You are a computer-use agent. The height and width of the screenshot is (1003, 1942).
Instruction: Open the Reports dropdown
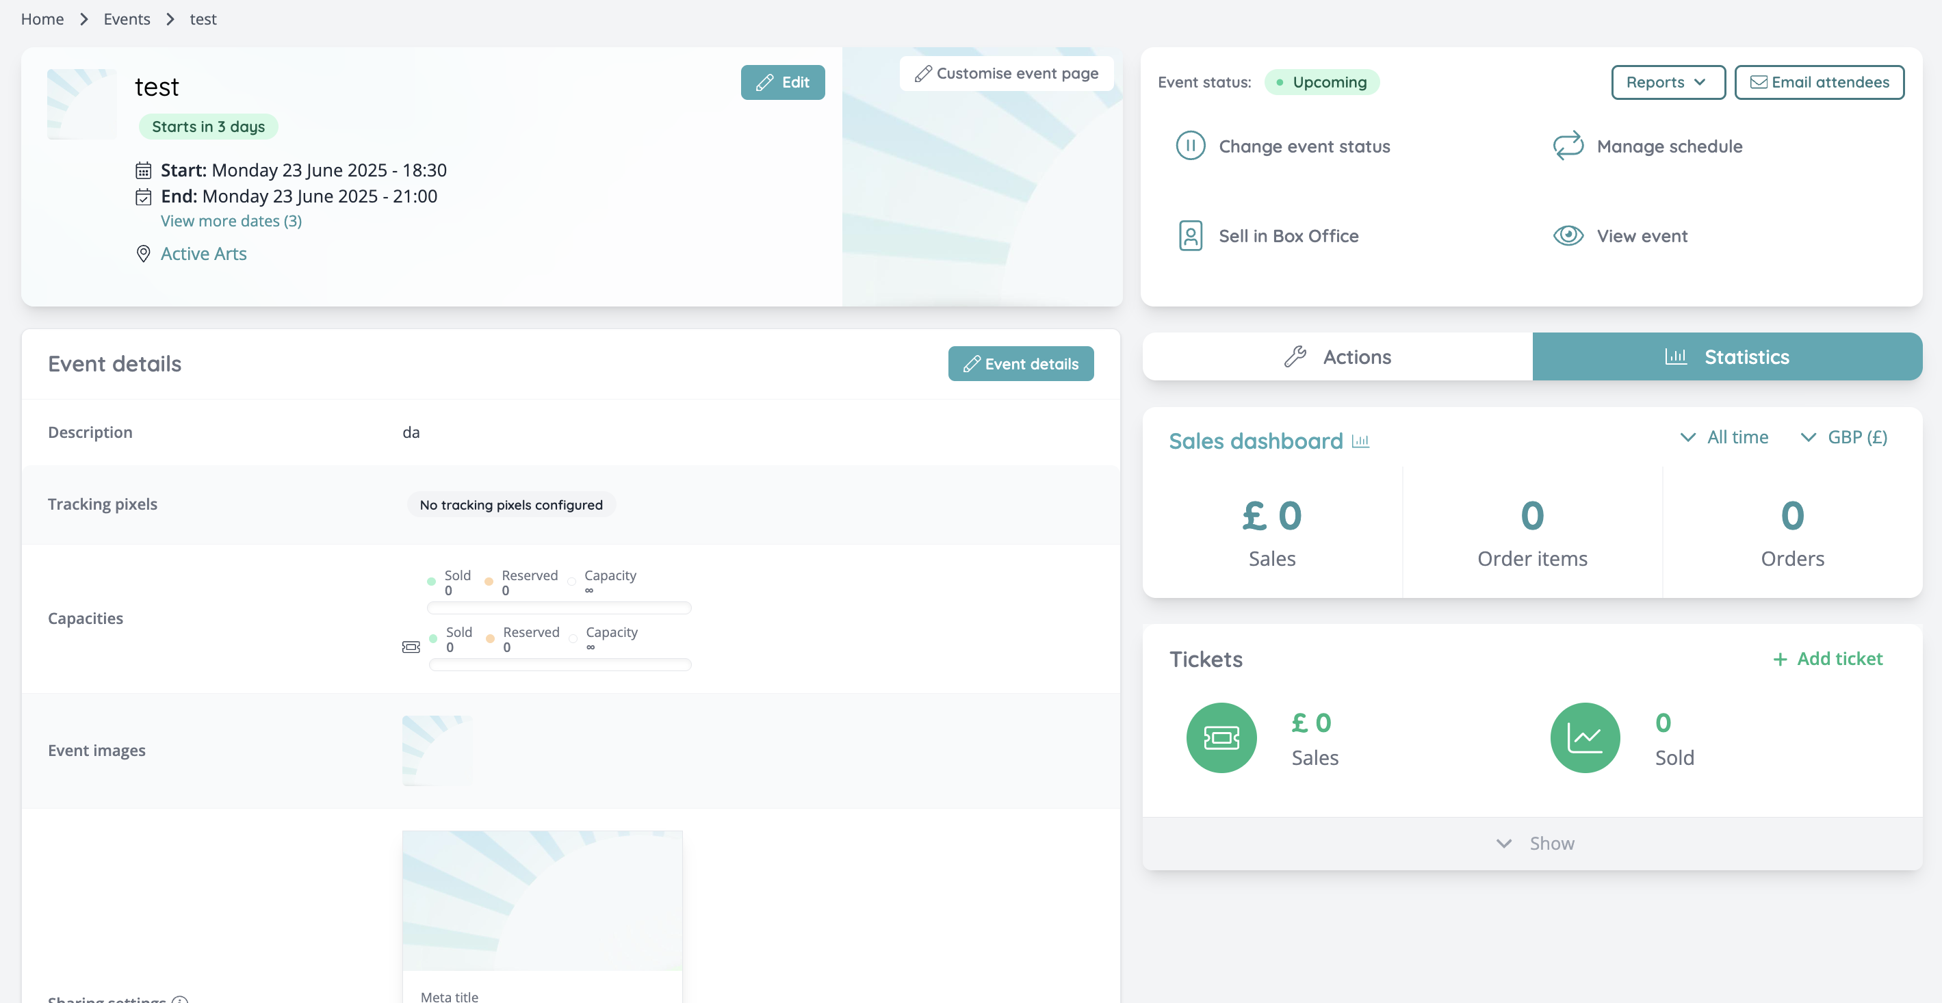1668,82
